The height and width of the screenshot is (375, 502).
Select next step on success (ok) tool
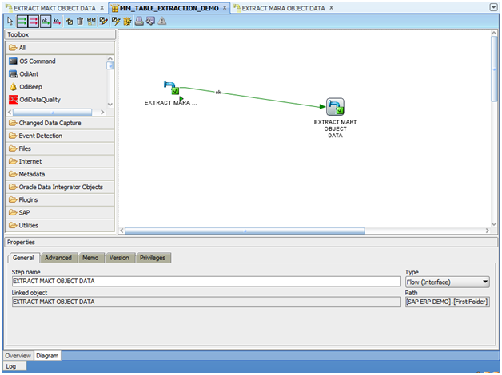[46, 22]
